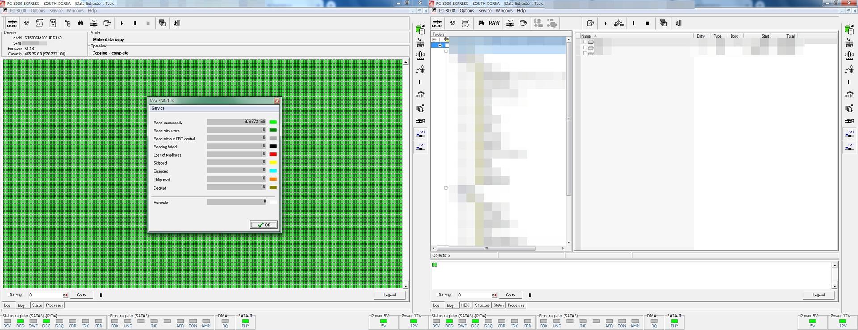Collapse the third-level node in Folders tree
858x330 pixels.
(446, 51)
